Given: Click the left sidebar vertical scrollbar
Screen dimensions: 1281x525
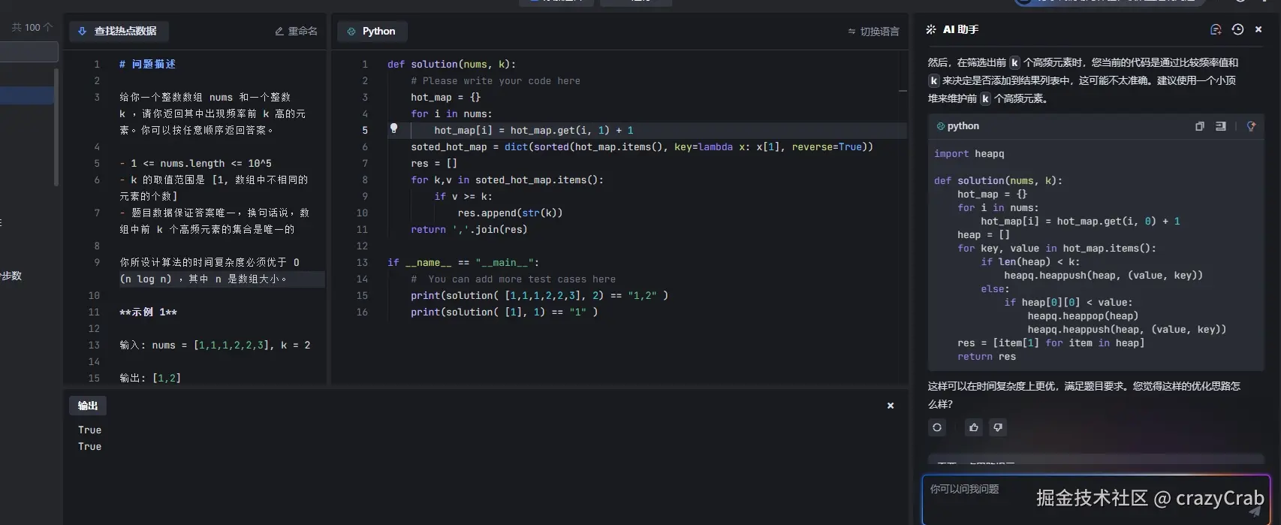Looking at the screenshot, I should tap(56, 128).
